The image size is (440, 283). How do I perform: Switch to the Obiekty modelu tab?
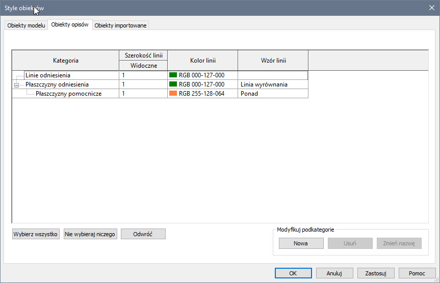coord(26,25)
